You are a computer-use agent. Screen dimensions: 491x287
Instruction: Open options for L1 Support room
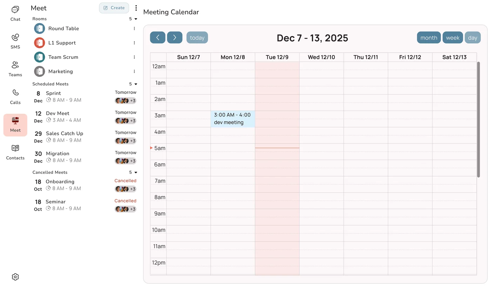[134, 43]
